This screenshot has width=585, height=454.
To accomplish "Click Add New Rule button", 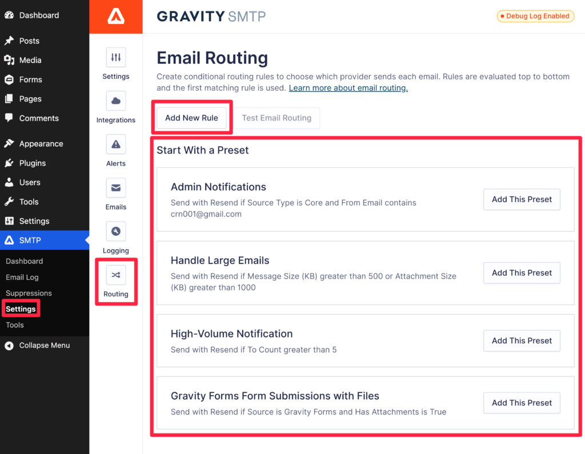I will click(x=192, y=118).
